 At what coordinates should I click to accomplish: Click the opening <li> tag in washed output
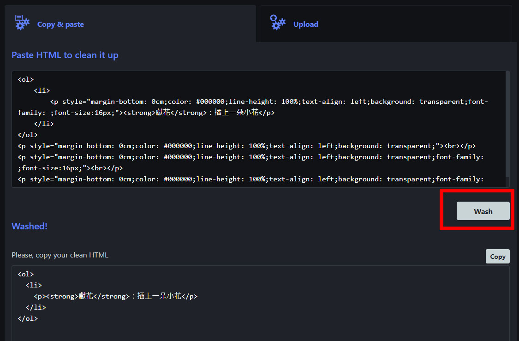[x=34, y=285]
